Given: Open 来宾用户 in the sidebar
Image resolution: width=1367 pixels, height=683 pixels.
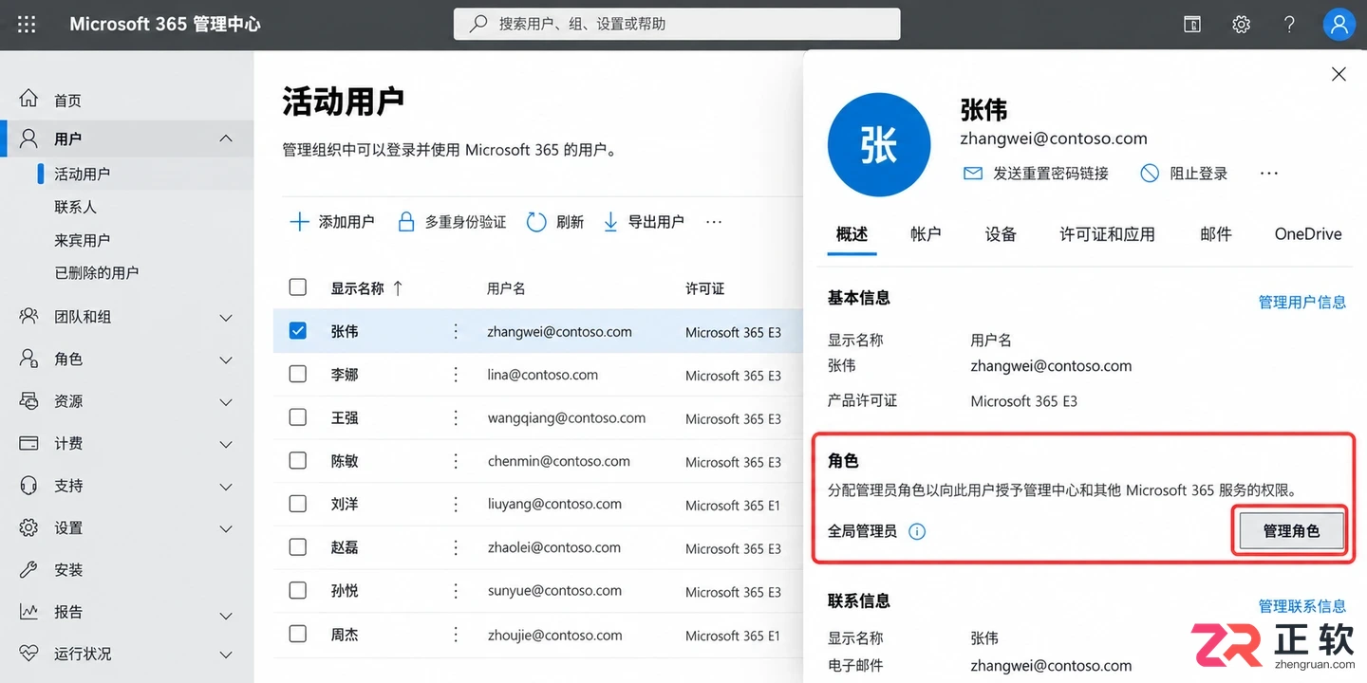Looking at the screenshot, I should pos(83,240).
